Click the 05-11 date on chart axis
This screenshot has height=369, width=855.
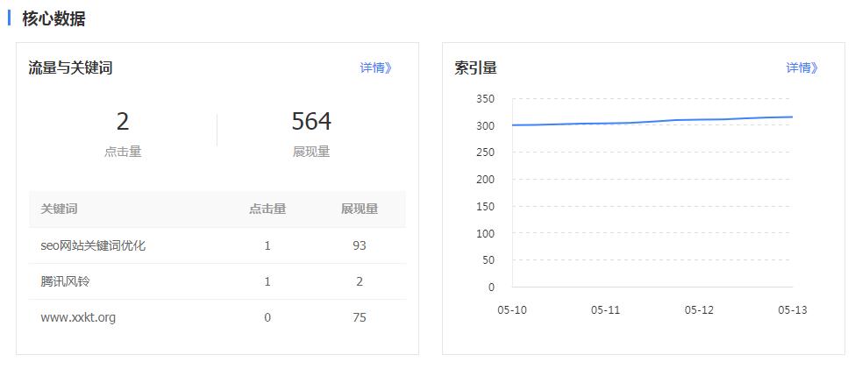click(605, 309)
